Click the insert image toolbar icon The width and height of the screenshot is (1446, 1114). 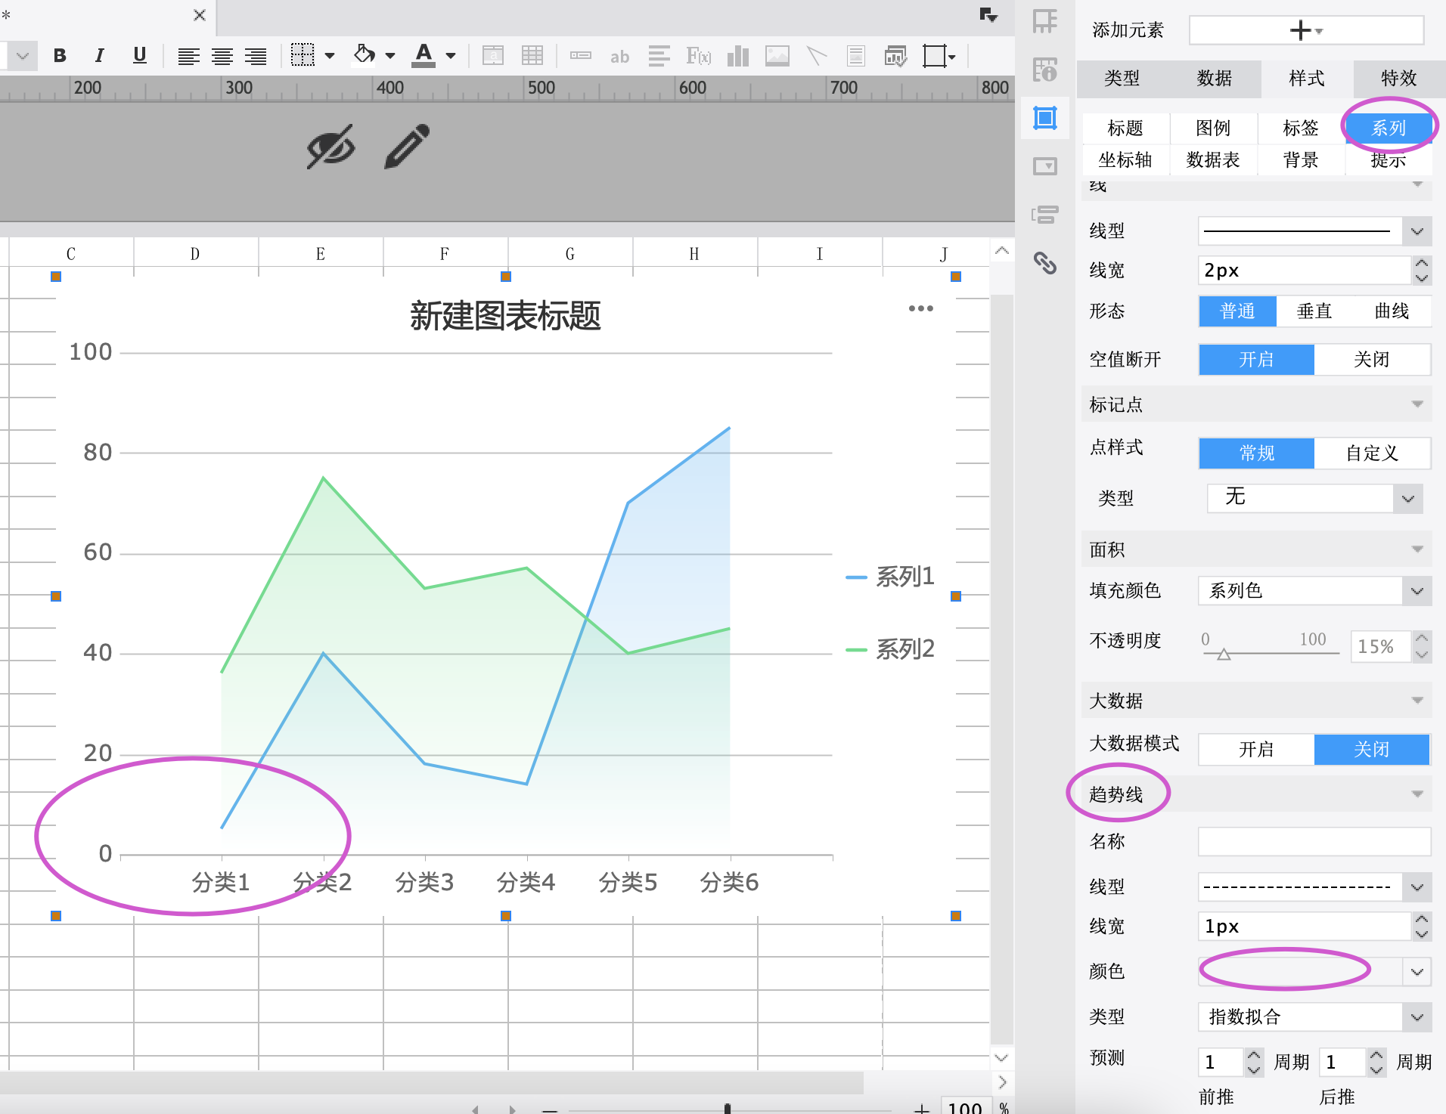pos(777,56)
